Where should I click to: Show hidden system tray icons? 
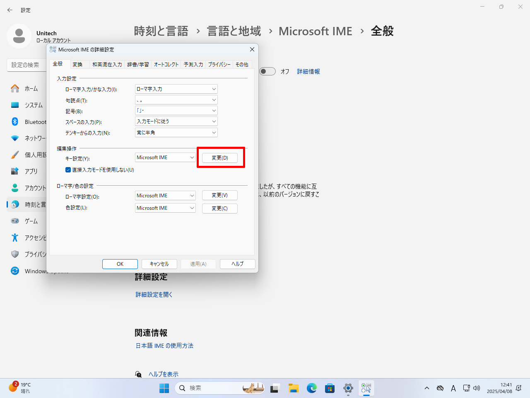click(427, 388)
